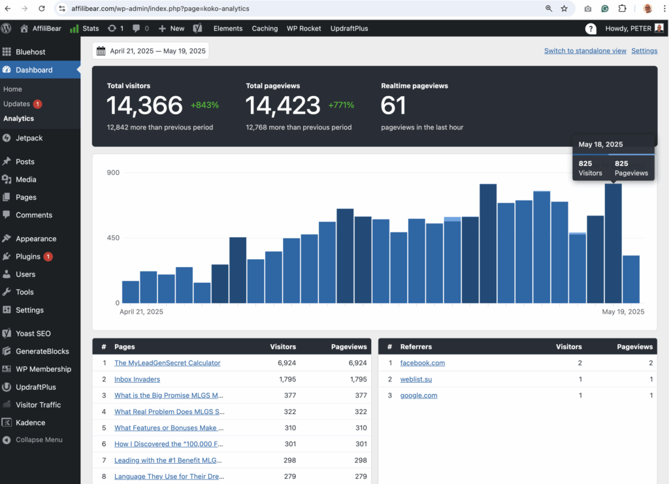669x484 pixels.
Task: Click the browser address bar URL
Action: (x=161, y=8)
